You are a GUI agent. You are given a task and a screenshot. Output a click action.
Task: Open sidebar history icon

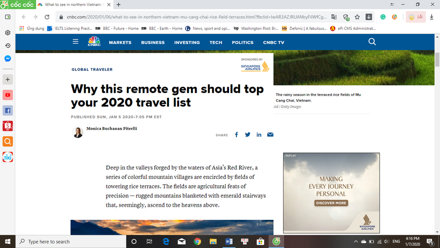pos(7,45)
